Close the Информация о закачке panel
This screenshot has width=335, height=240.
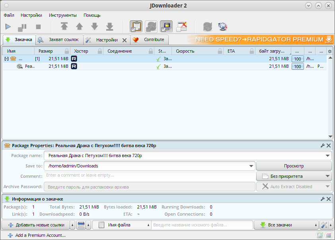[x=329, y=199]
